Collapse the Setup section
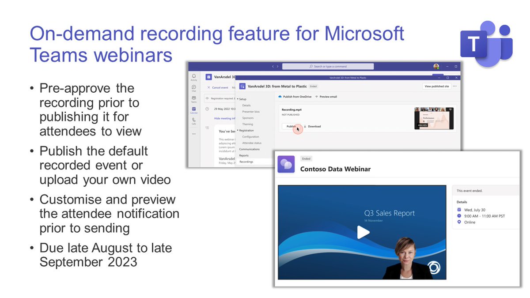530x298 pixels. 238,99
